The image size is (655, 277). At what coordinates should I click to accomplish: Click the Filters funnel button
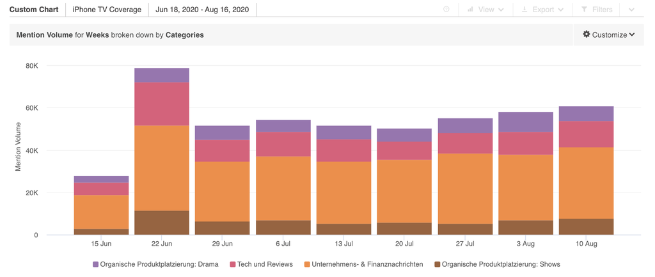(x=597, y=10)
